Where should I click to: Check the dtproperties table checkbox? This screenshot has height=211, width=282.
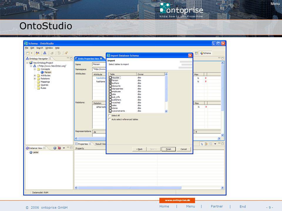[x=110, y=89]
